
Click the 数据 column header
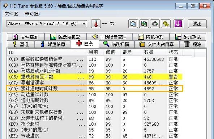click(155, 52)
